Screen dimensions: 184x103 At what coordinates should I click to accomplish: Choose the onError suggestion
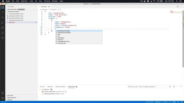(x=79, y=39)
